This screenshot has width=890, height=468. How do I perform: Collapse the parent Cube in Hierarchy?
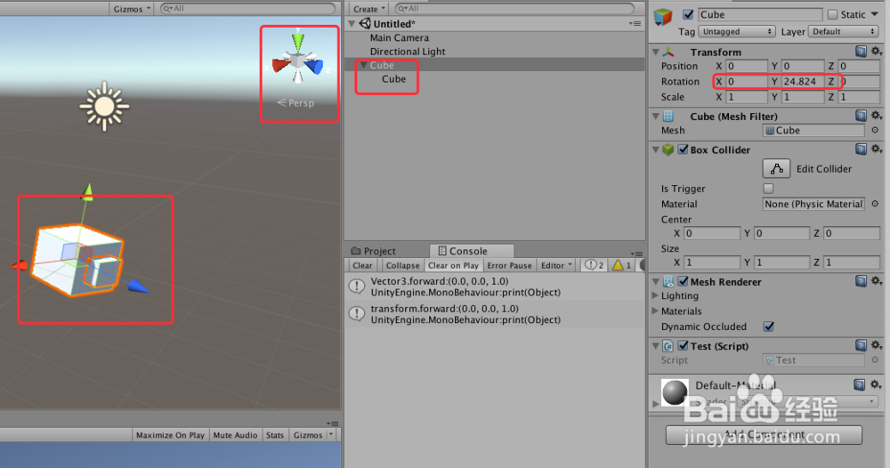point(364,65)
